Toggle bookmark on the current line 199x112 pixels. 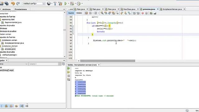(129, 13)
